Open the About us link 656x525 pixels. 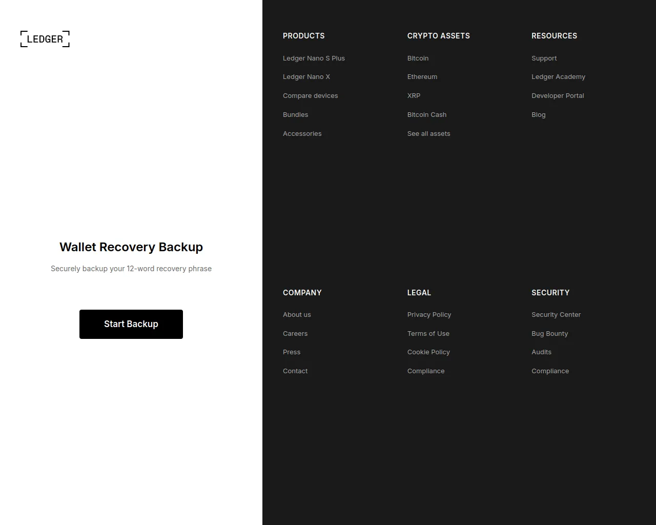pyautogui.click(x=297, y=315)
